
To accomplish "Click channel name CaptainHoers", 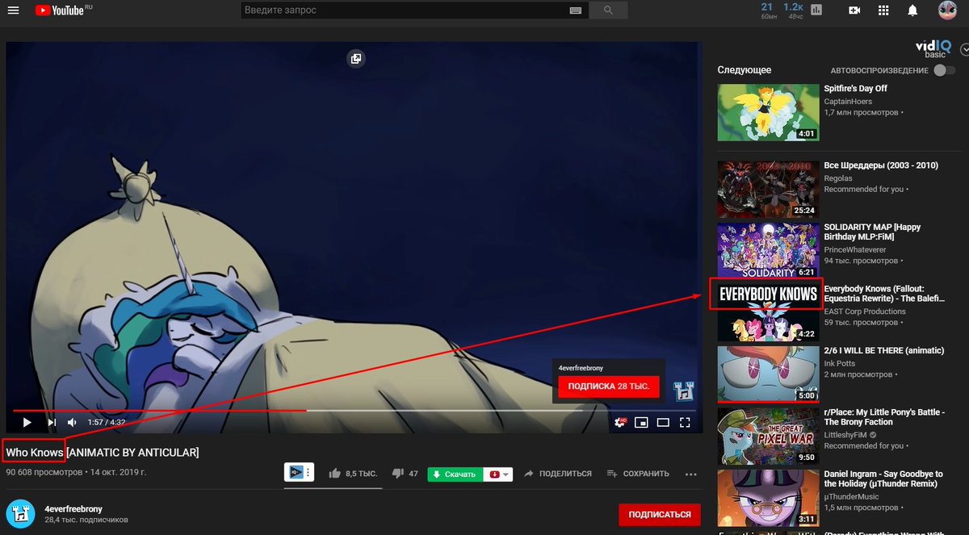I will click(846, 102).
